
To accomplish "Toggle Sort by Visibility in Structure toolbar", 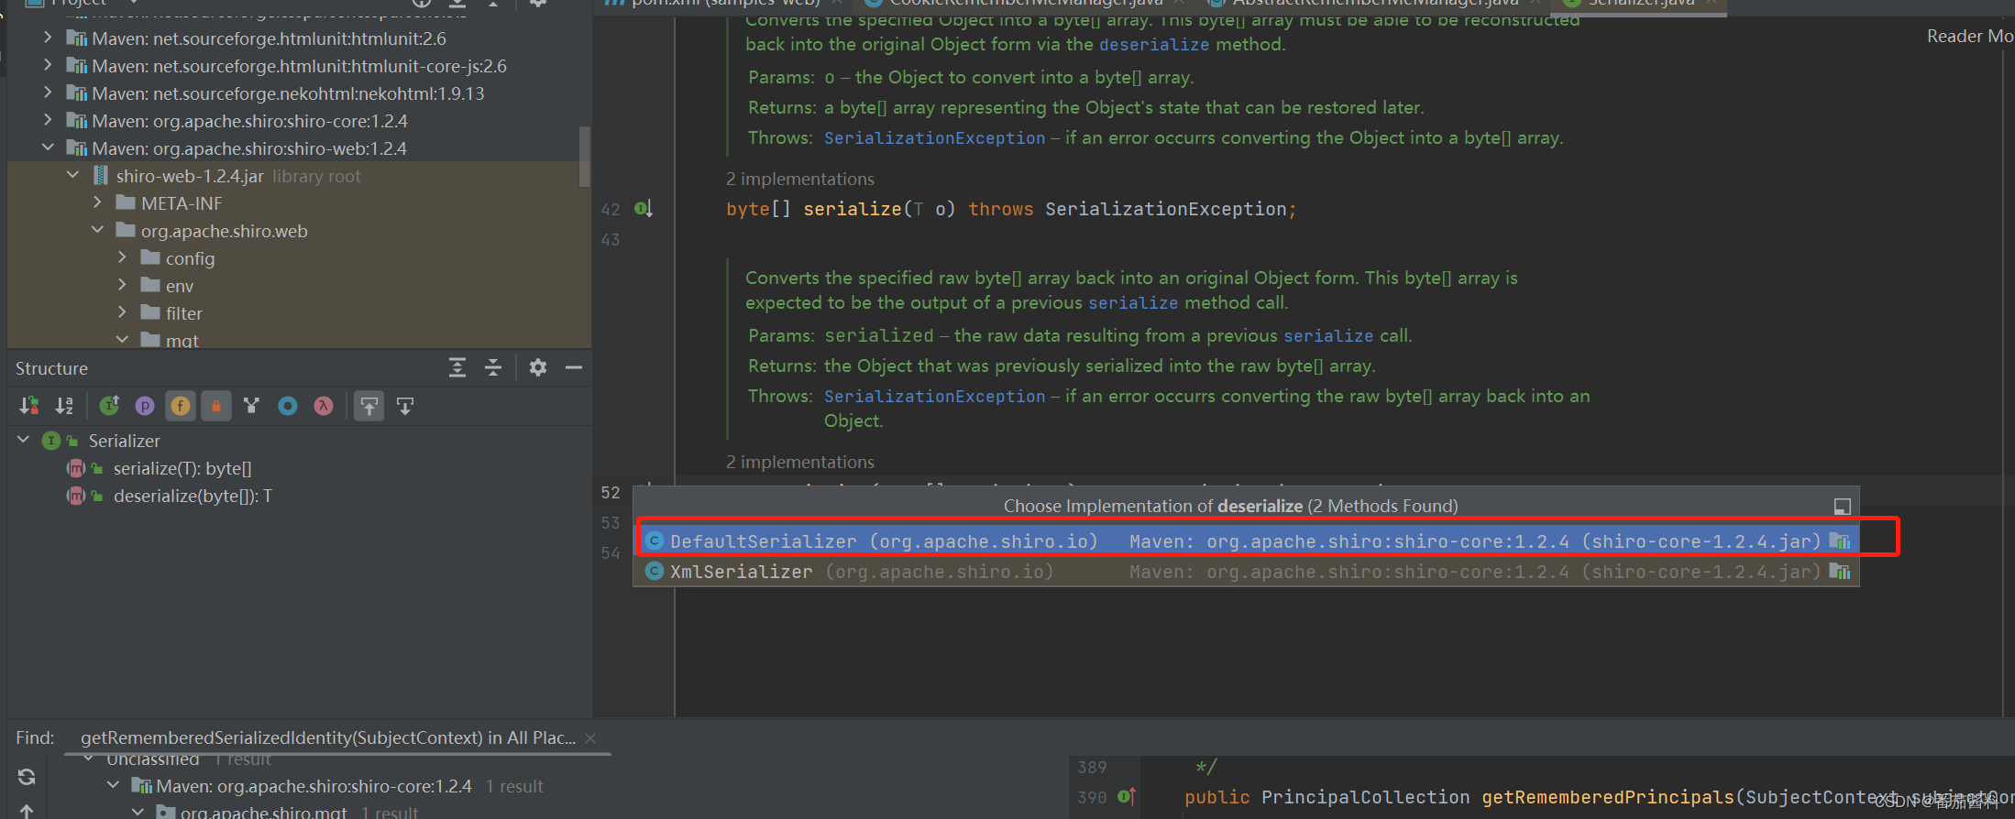I will [29, 406].
